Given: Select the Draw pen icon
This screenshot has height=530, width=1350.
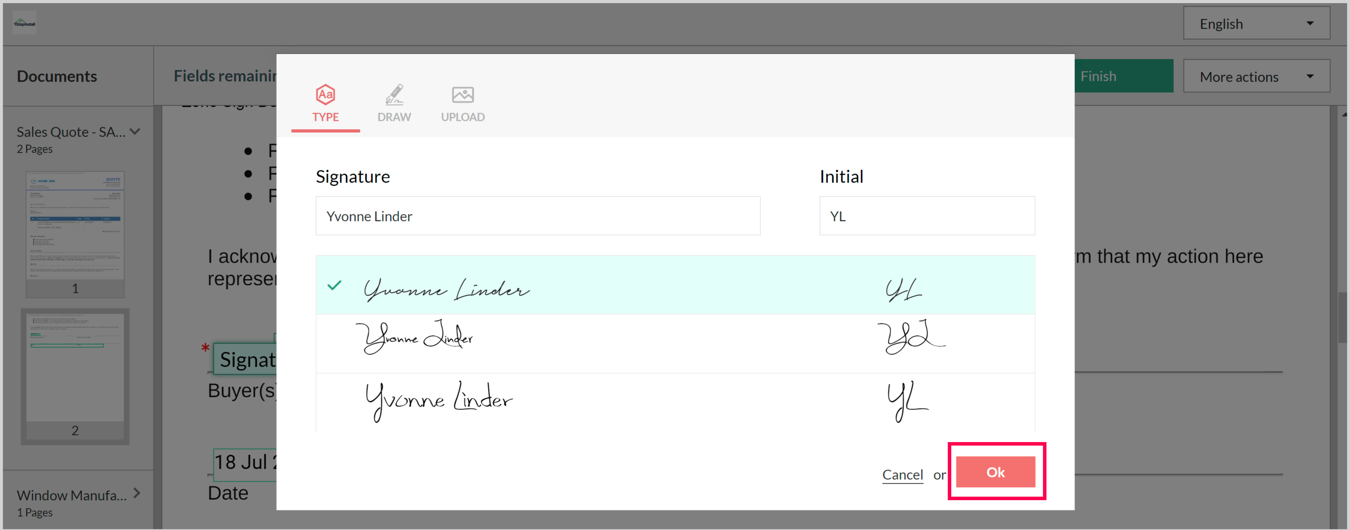Looking at the screenshot, I should 394,95.
